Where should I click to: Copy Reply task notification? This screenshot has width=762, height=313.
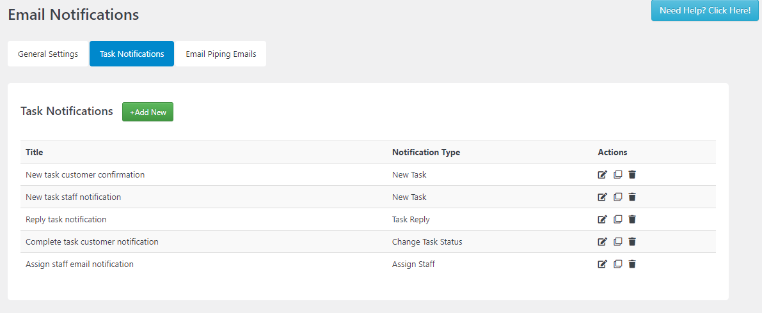tap(617, 219)
